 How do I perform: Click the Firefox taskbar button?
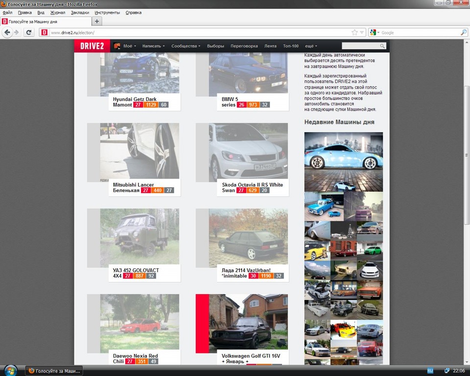point(54,371)
